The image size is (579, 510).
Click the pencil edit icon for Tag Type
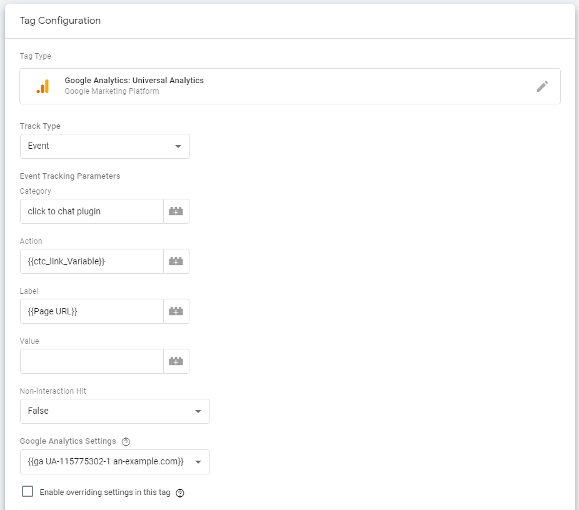coord(542,86)
